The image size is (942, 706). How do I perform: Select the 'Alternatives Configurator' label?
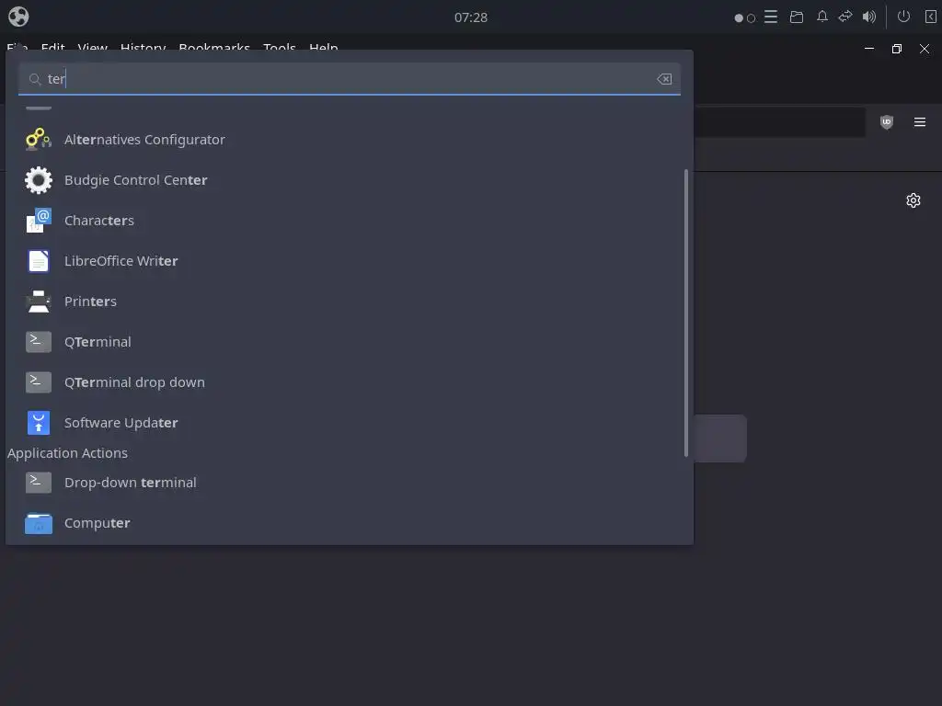click(144, 140)
